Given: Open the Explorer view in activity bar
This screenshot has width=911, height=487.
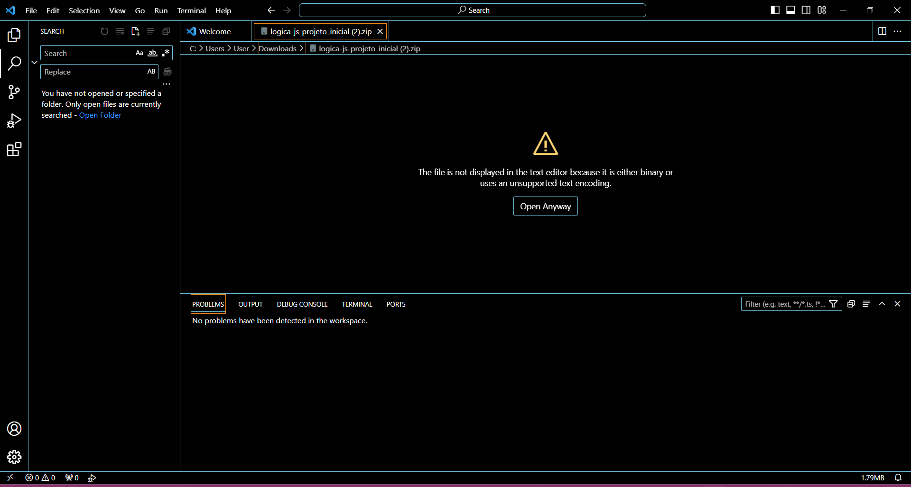Looking at the screenshot, I should click(x=14, y=35).
